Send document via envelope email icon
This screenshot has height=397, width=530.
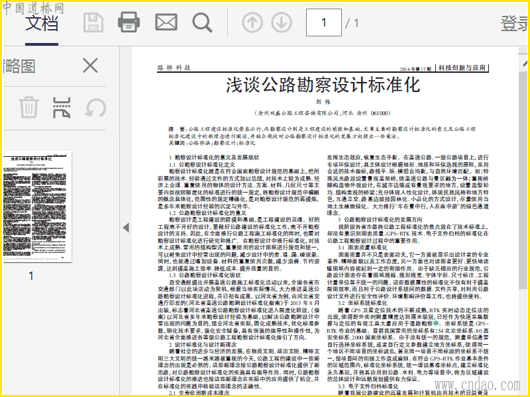(x=166, y=22)
